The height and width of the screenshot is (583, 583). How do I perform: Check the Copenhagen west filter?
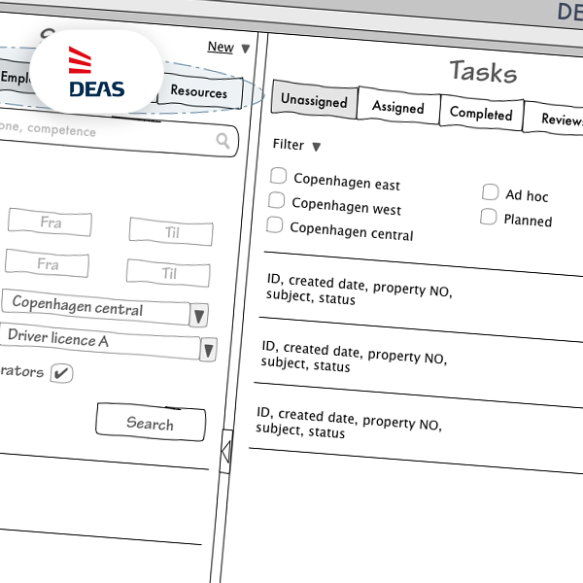click(277, 201)
